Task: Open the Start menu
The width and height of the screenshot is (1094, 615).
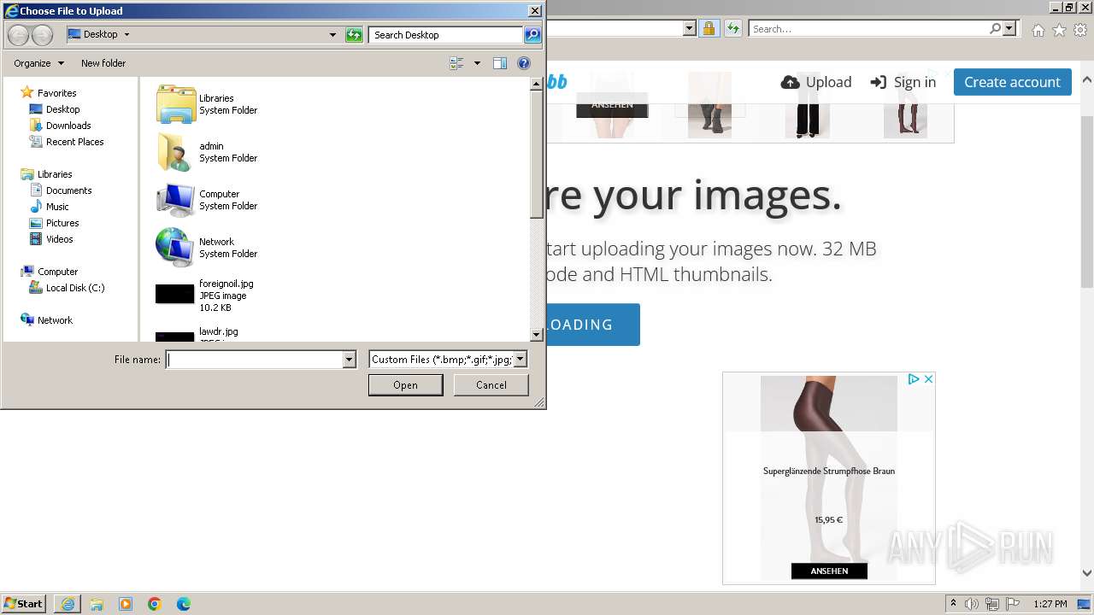Action: (24, 604)
